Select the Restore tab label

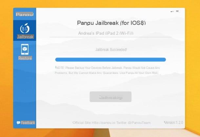25,58
